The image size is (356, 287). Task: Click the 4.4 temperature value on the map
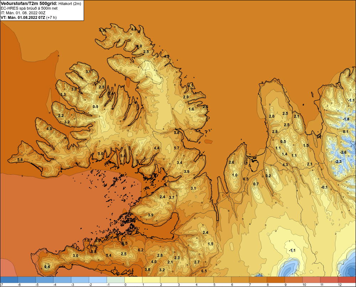[156, 148]
